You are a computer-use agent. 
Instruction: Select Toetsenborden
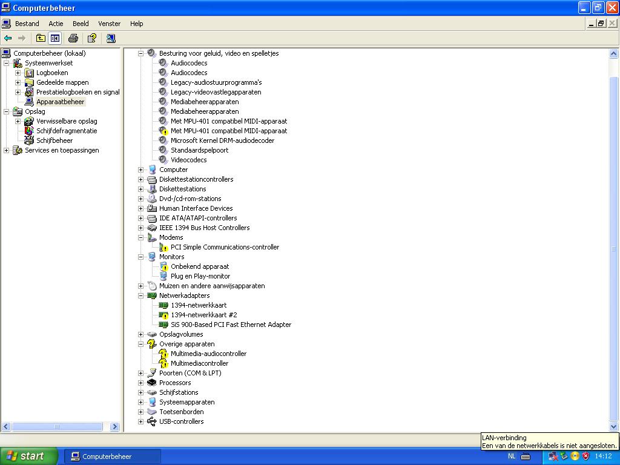pyautogui.click(x=182, y=412)
